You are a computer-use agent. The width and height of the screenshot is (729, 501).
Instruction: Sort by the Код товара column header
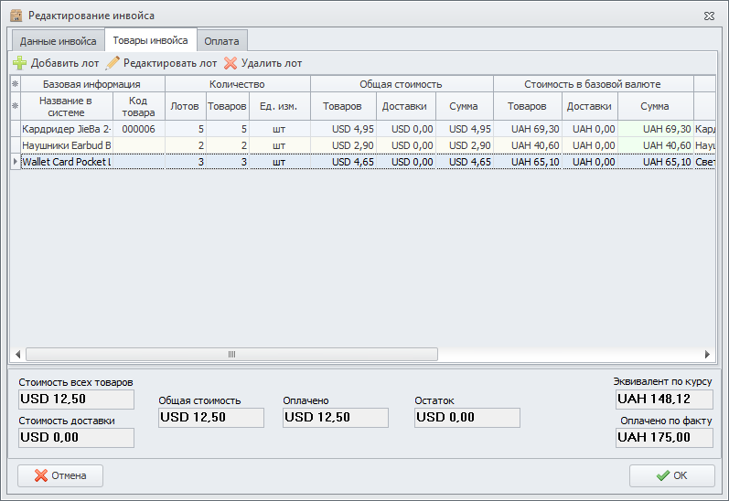(139, 106)
